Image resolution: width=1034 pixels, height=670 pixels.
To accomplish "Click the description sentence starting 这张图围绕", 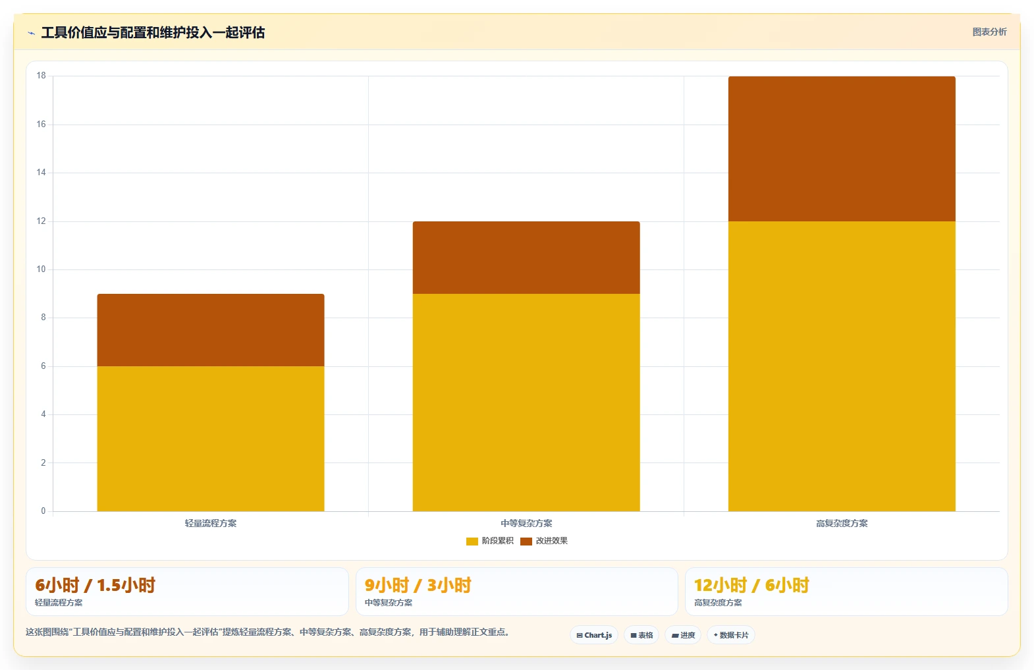I will pos(268,632).
